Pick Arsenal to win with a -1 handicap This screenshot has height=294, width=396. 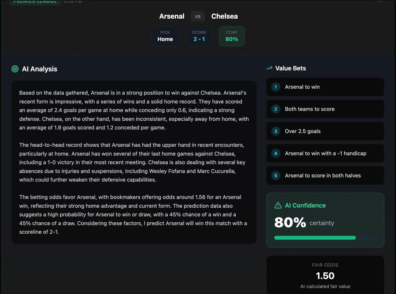tap(325, 154)
